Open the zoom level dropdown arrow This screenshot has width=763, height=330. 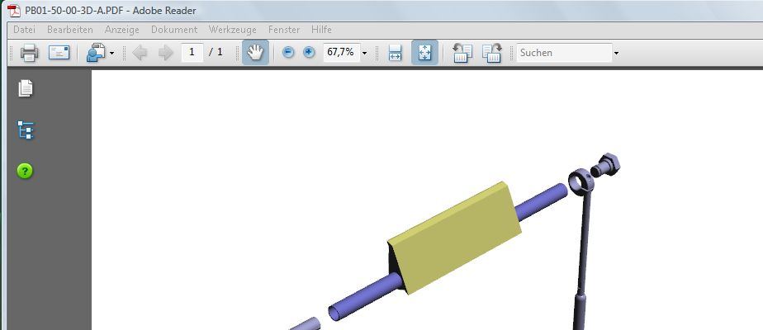[x=364, y=53]
